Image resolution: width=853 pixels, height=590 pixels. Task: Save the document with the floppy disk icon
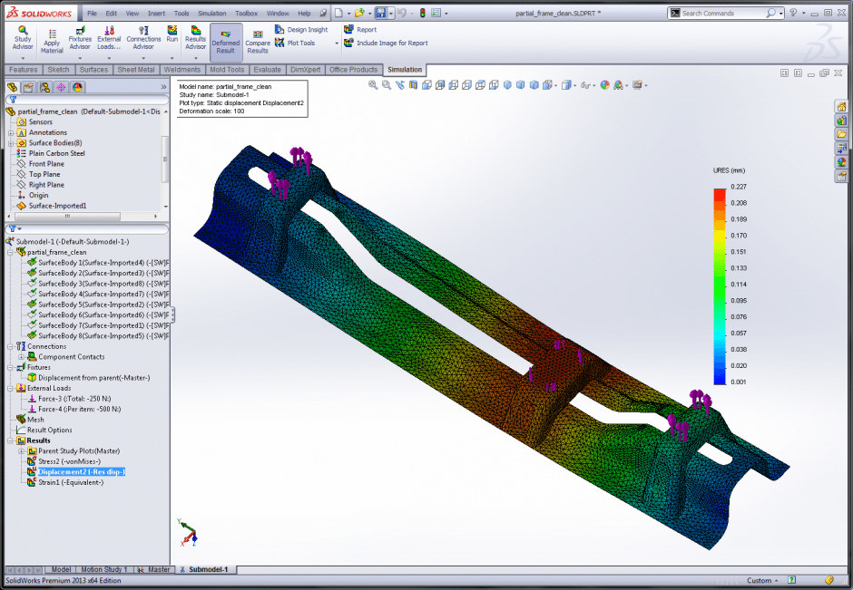point(381,14)
